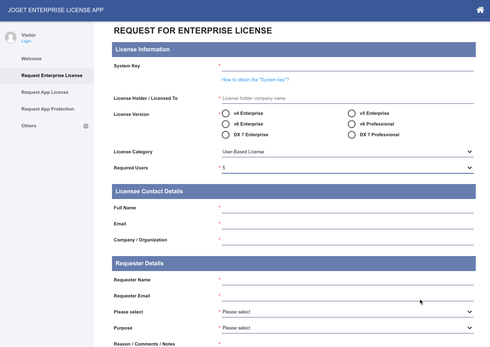Open the Required Users dropdown
The width and height of the screenshot is (490, 347).
pos(347,168)
